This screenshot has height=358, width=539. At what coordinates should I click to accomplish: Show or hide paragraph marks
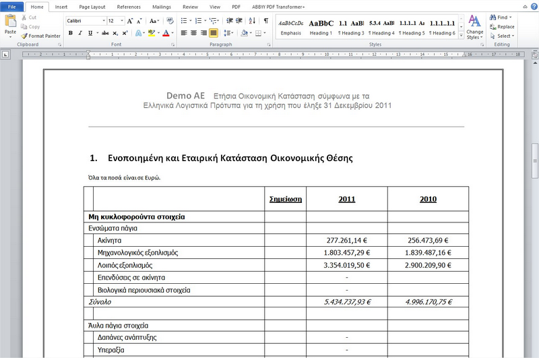265,21
